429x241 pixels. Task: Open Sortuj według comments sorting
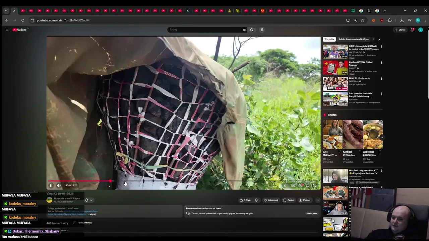pos(82,223)
